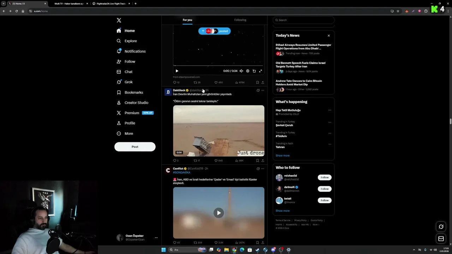Open account menu next to Ozan Özpeker
452x254 pixels.
156,238
